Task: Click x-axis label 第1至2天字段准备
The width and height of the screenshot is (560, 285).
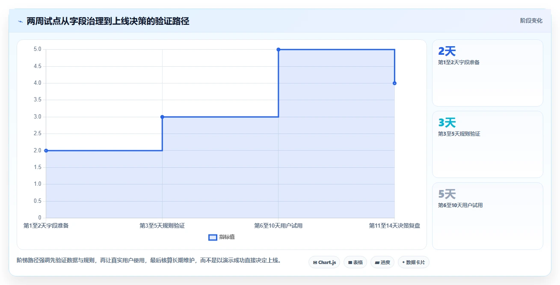Action: pos(46,226)
